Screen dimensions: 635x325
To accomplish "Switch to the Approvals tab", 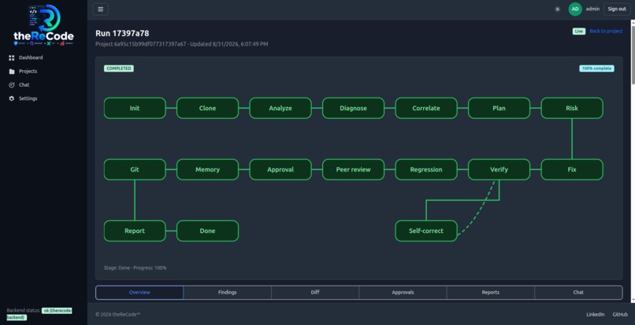I will [x=403, y=292].
